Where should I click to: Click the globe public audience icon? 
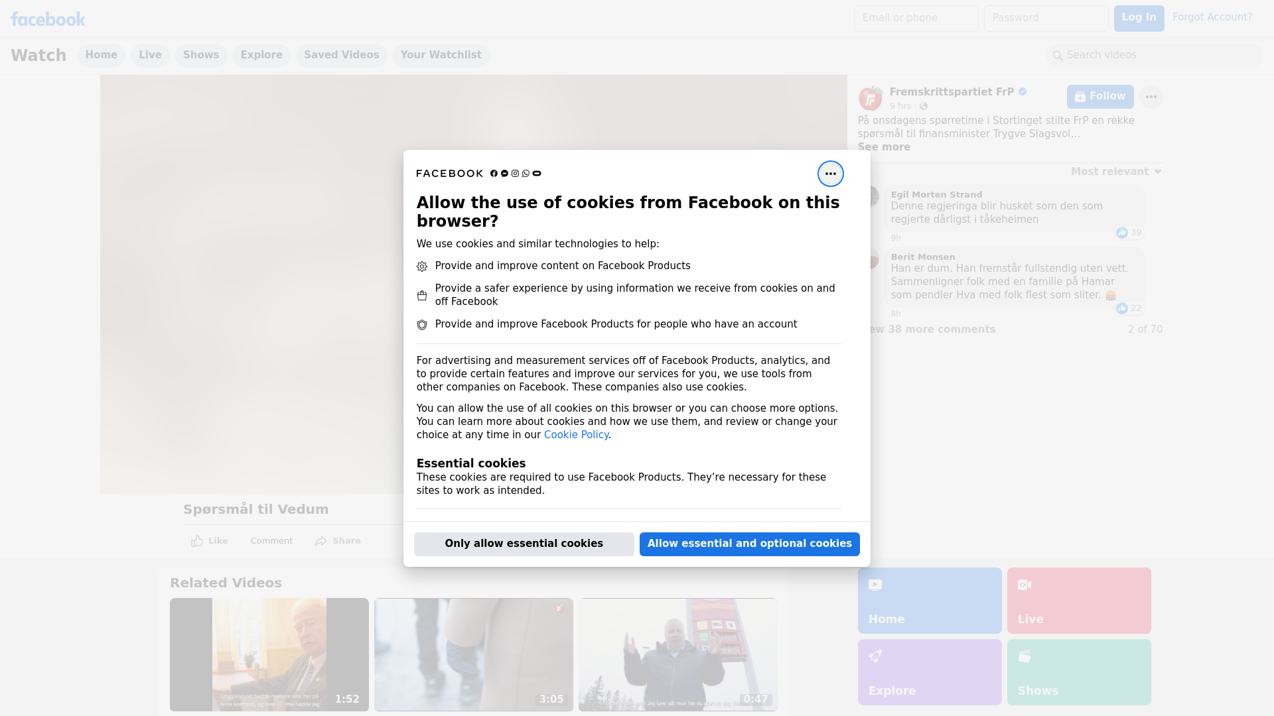pos(923,106)
